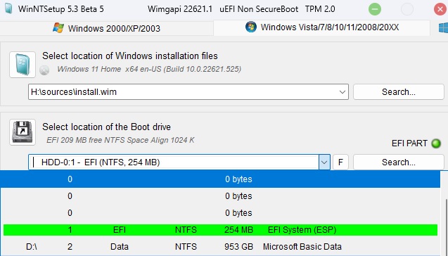Click the Boot drive floppy disk icon
448x256 pixels.
(x=23, y=132)
